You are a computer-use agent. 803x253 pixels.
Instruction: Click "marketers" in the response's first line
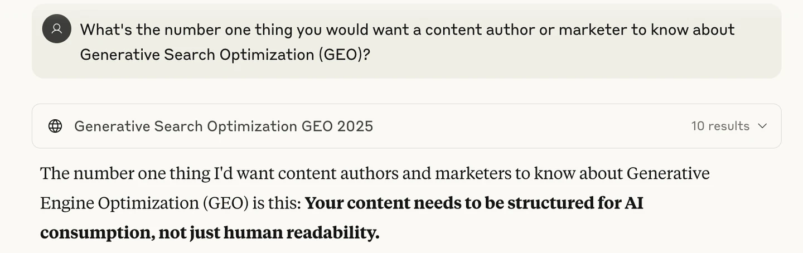[473, 173]
